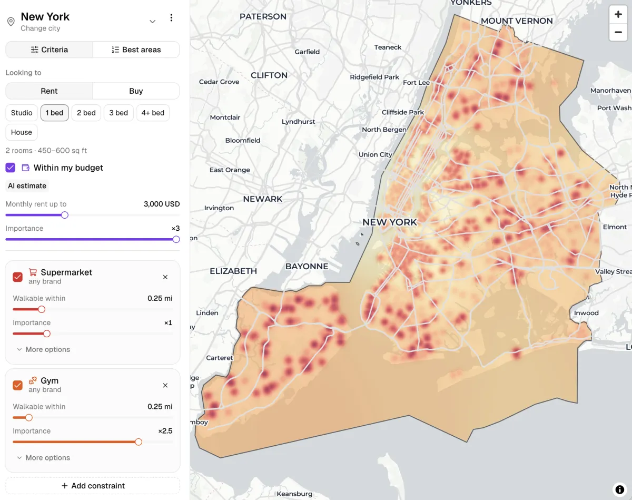Click the NEW YORK label on the map

click(390, 222)
